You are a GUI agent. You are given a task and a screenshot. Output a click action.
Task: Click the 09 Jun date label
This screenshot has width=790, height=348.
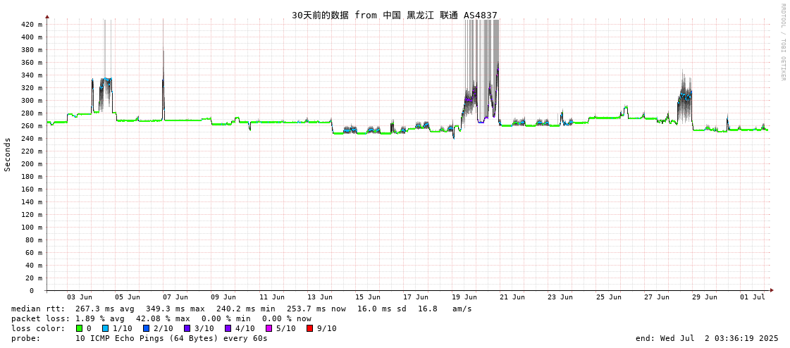click(223, 297)
